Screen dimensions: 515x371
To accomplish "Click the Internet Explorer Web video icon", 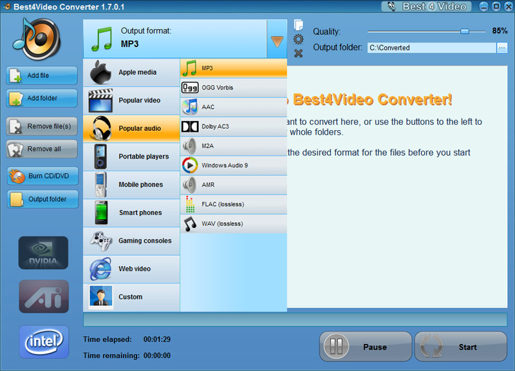I will (x=100, y=269).
